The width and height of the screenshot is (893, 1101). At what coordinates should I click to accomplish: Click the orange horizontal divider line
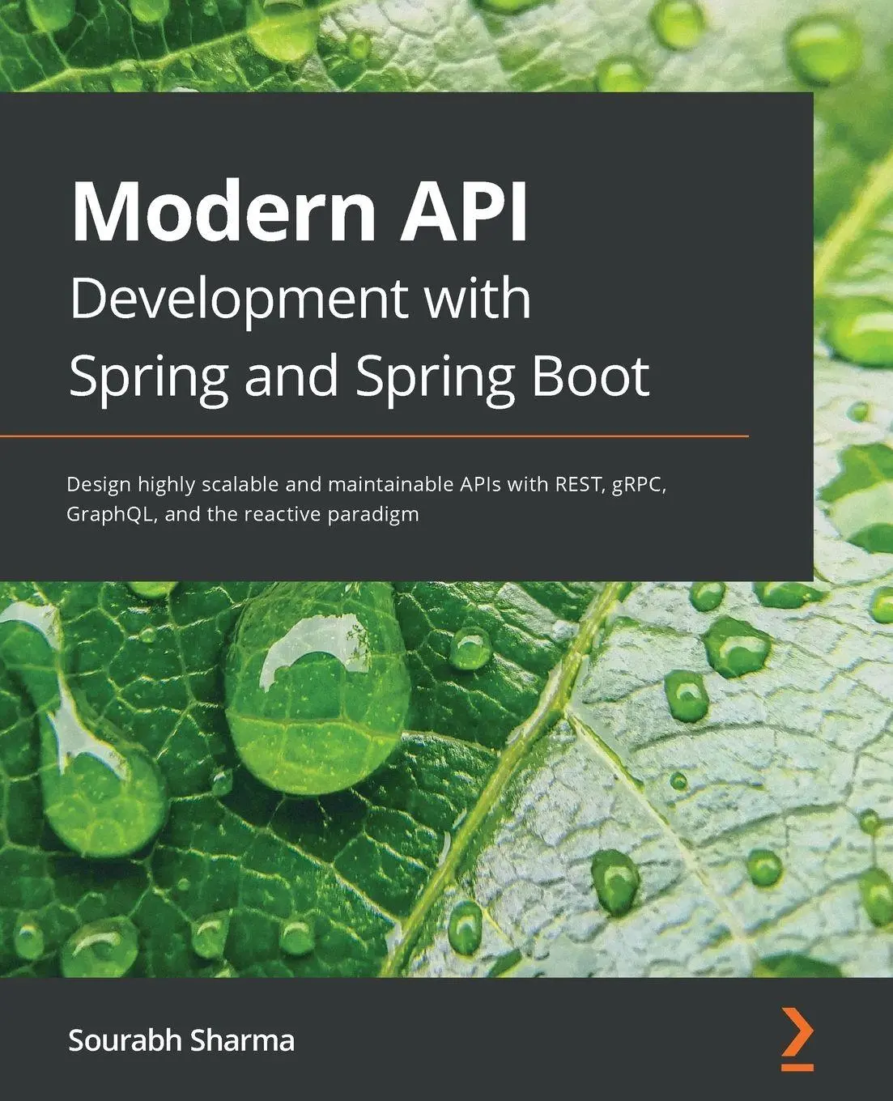374,436
